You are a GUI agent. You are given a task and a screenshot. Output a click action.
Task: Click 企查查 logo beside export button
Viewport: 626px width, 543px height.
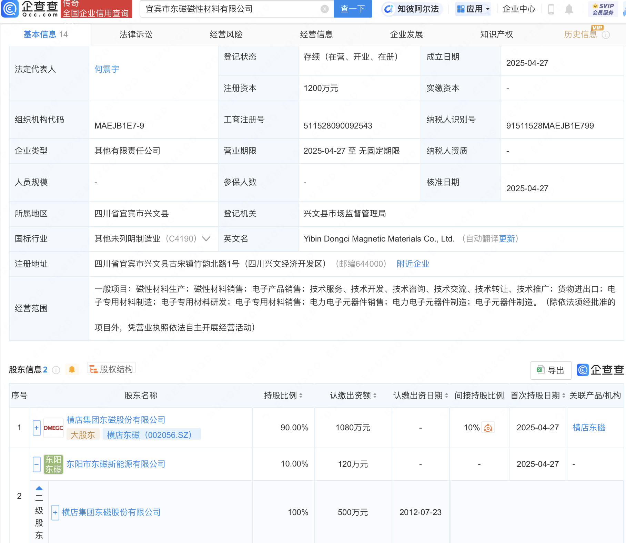tap(600, 370)
